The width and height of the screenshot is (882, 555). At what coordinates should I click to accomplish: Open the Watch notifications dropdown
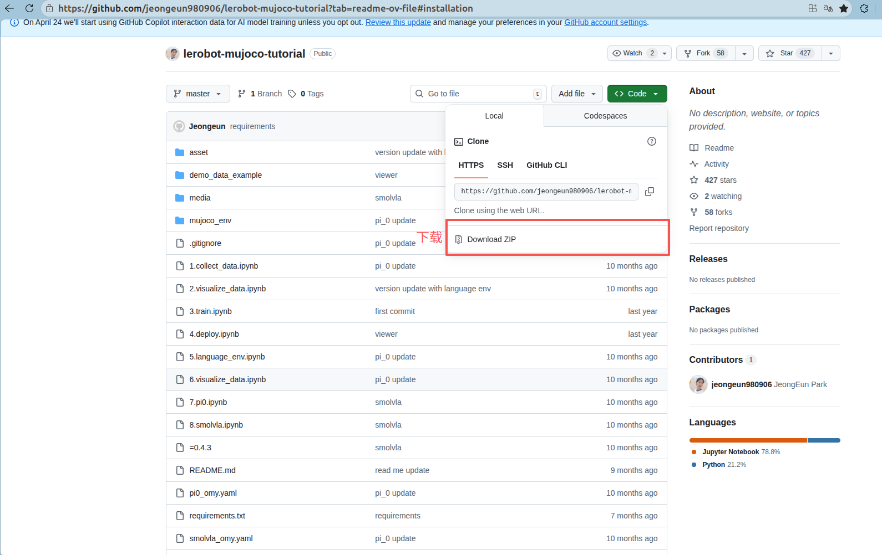click(640, 53)
